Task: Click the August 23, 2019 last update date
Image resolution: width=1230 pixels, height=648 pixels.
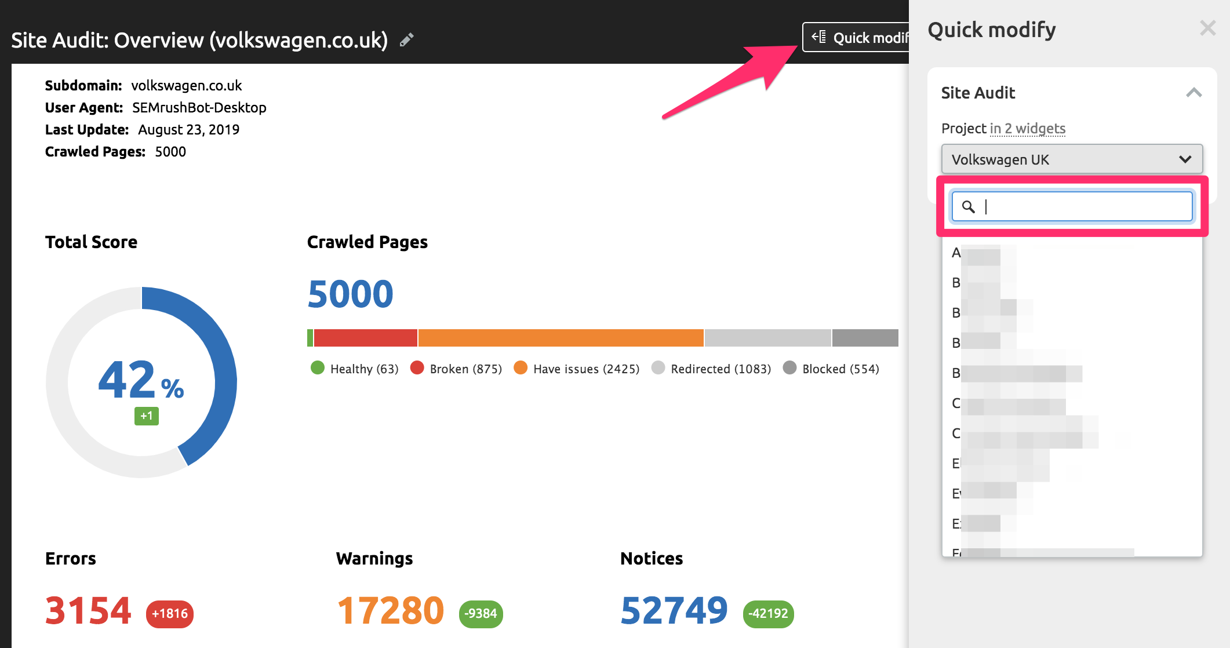Action: coord(189,130)
